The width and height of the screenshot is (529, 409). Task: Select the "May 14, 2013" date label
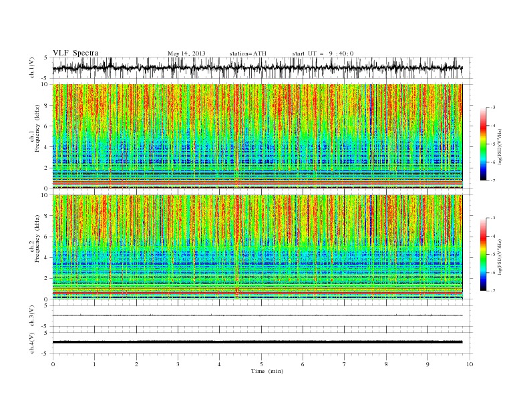click(186, 53)
